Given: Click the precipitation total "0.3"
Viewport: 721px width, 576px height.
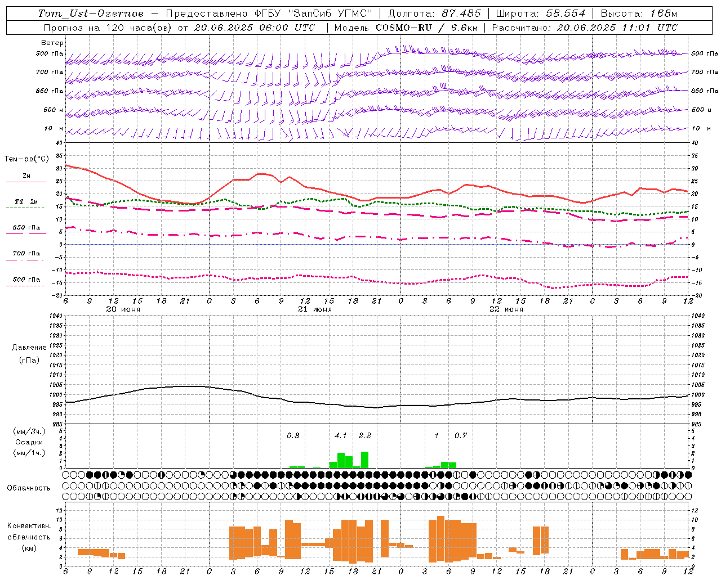Looking at the screenshot, I should pyautogui.click(x=293, y=436).
